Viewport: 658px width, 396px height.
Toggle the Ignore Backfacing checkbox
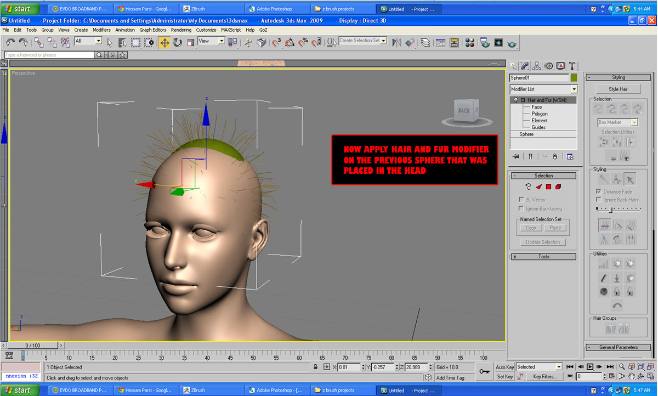521,208
